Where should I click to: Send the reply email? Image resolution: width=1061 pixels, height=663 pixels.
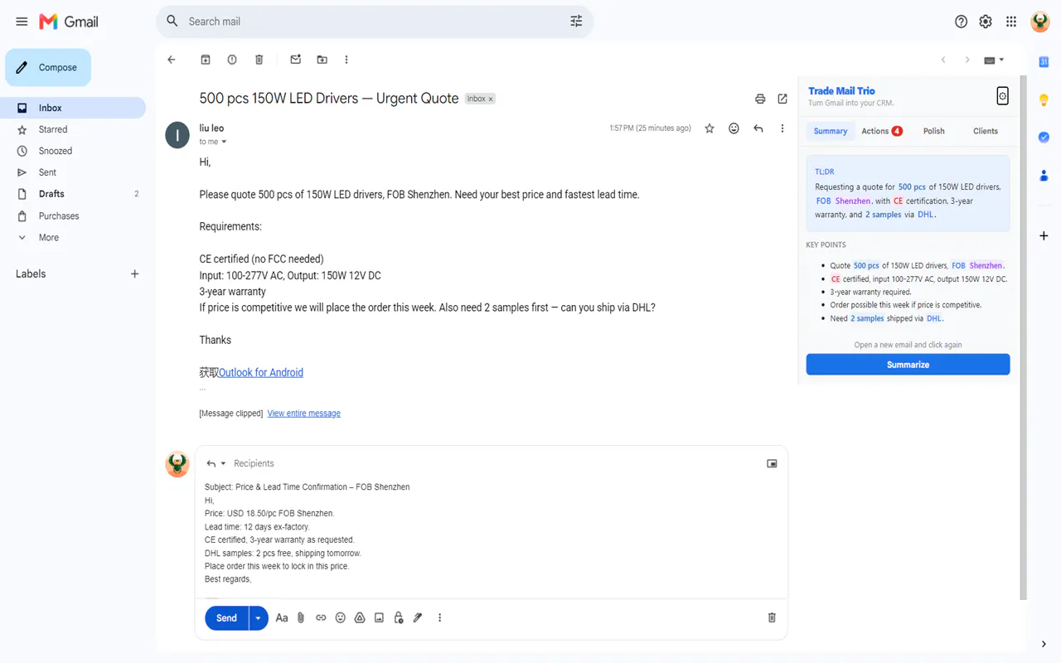coord(226,618)
